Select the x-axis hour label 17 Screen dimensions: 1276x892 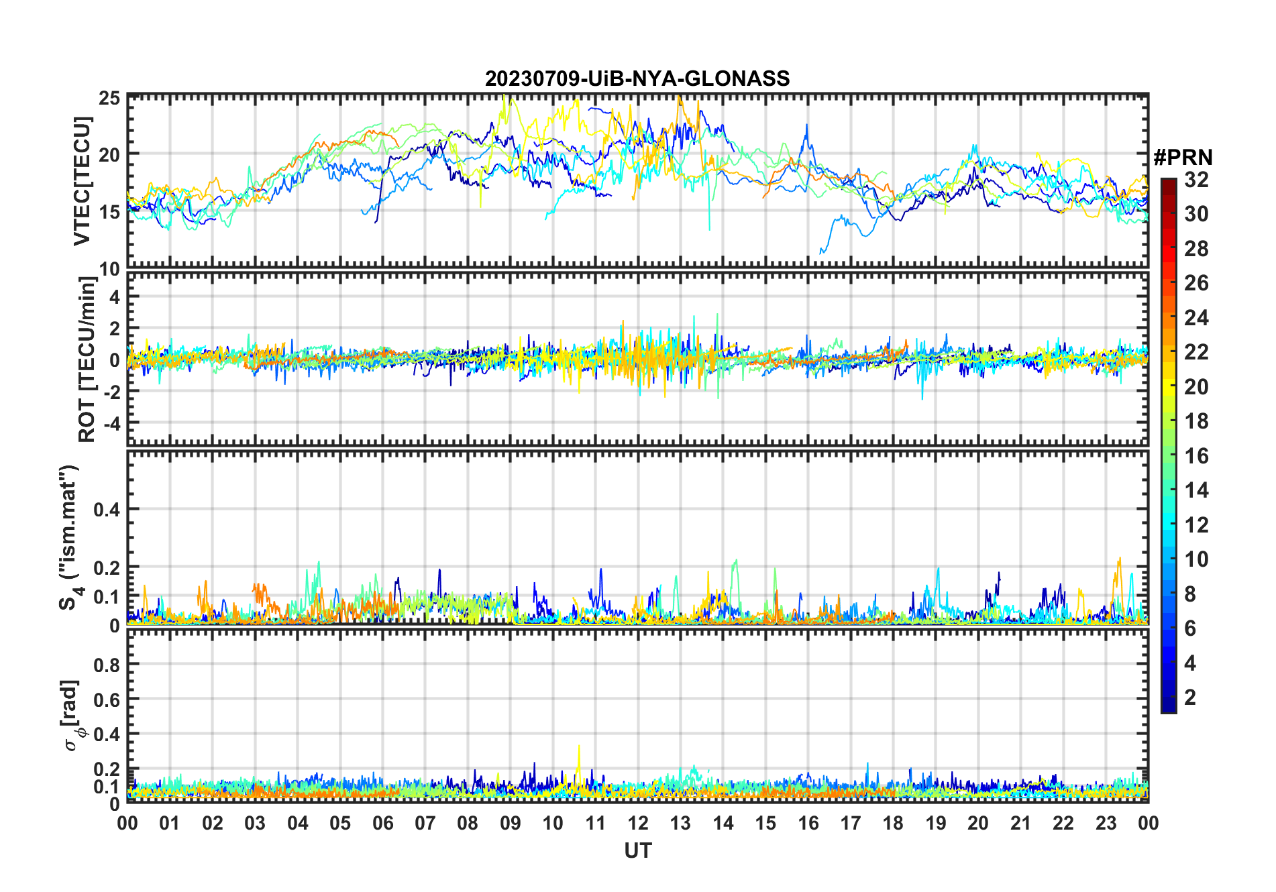pos(851,824)
